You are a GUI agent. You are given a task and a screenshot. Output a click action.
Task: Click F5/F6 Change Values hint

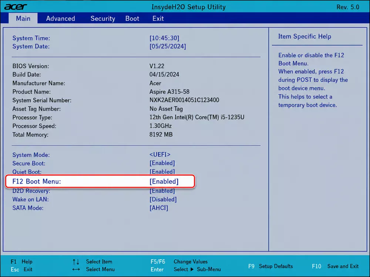click(x=179, y=261)
